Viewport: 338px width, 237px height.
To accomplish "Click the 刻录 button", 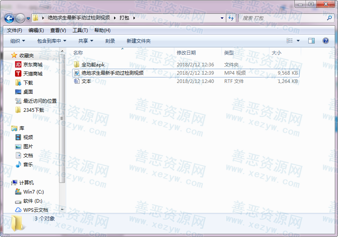I will coord(110,41).
